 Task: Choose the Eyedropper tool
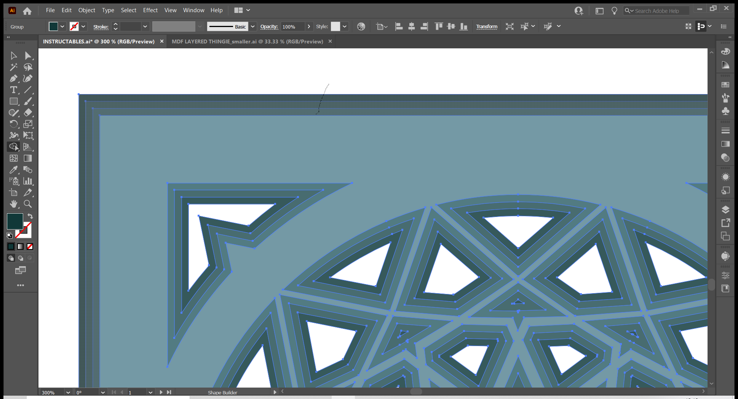[14, 170]
